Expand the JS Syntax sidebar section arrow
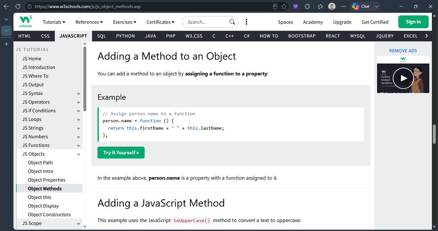Screen dimensions: 438x231 (78, 94)
